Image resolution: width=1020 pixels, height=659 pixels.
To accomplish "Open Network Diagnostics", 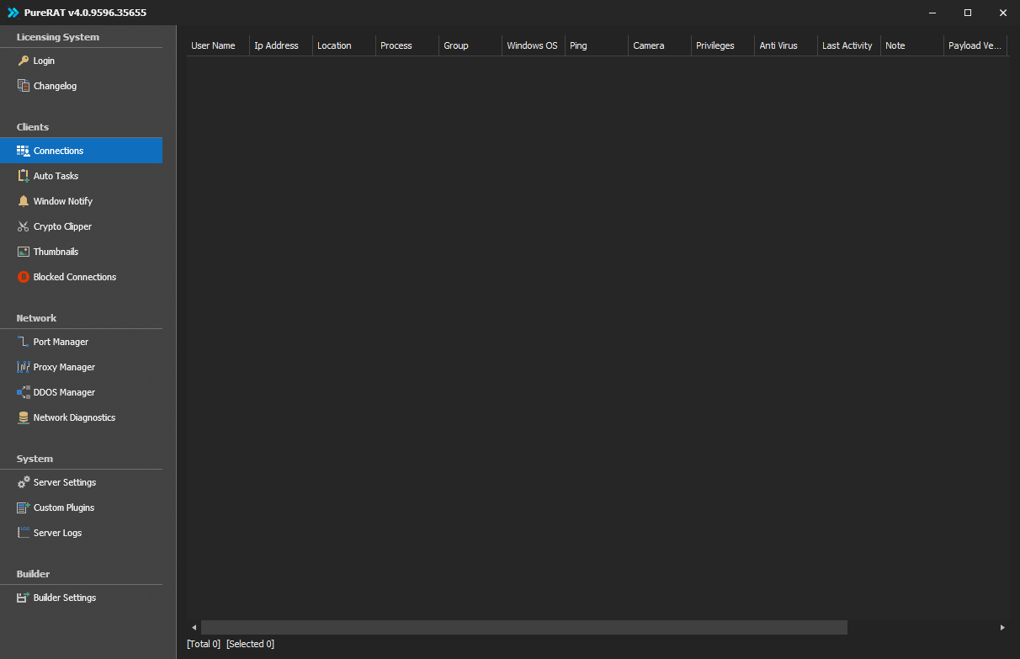I will coord(81,417).
